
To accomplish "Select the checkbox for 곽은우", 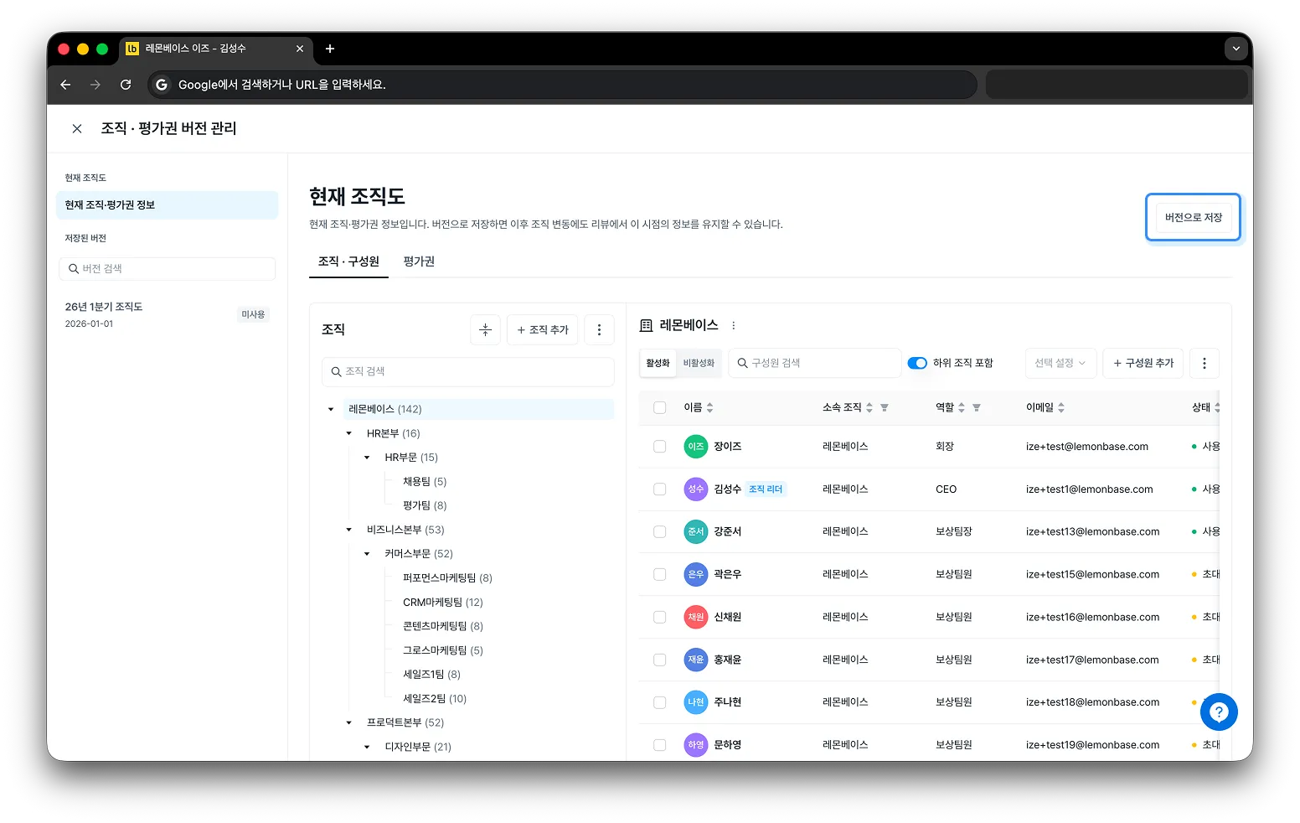I will point(660,574).
